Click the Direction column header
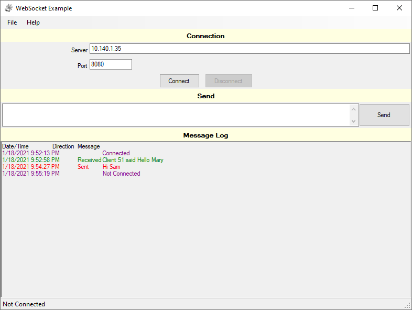412x310 pixels. point(63,146)
